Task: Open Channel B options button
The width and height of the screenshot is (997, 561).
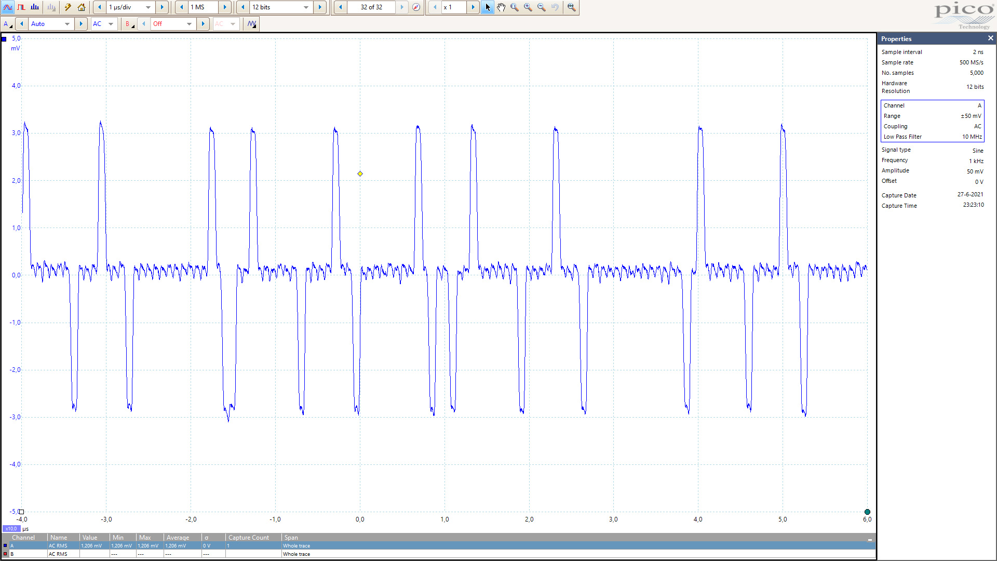Action: [x=129, y=24]
